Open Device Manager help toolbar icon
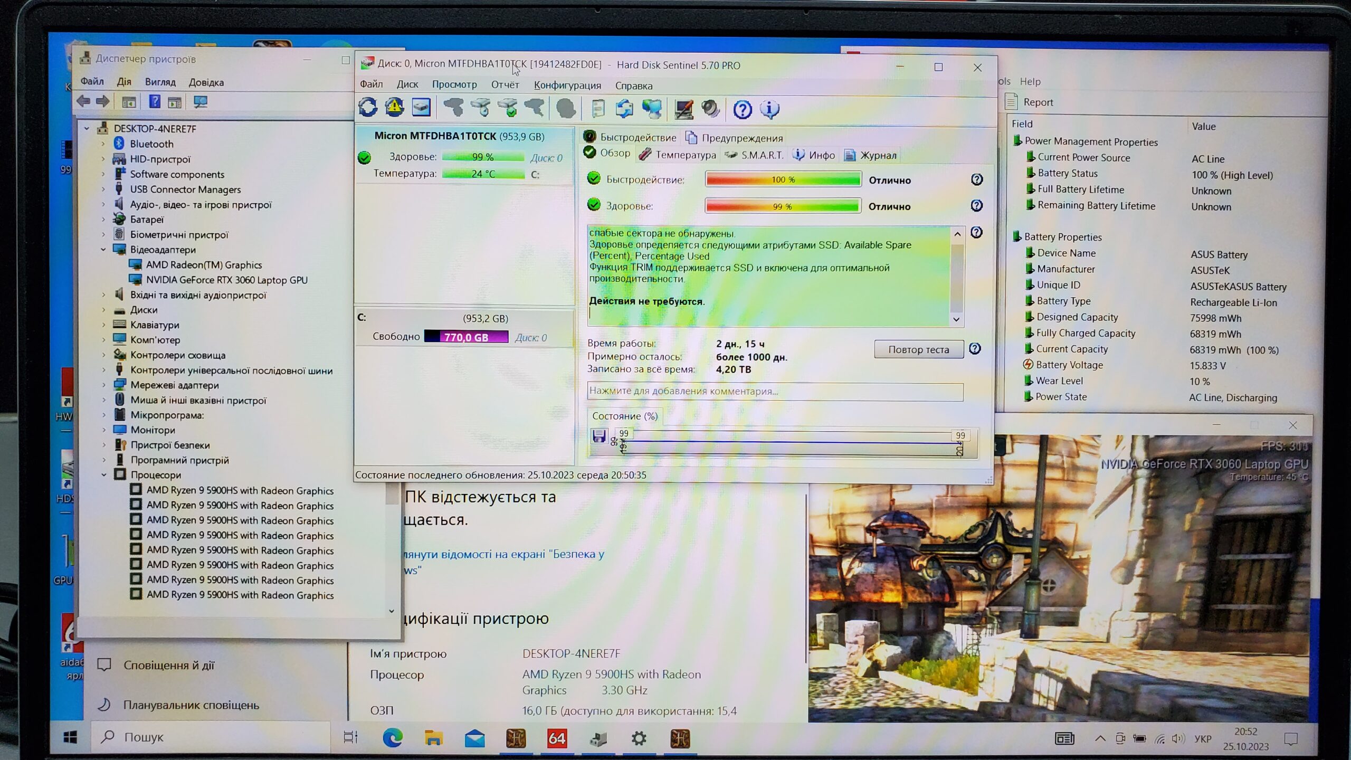This screenshot has width=1351, height=760. tap(154, 101)
